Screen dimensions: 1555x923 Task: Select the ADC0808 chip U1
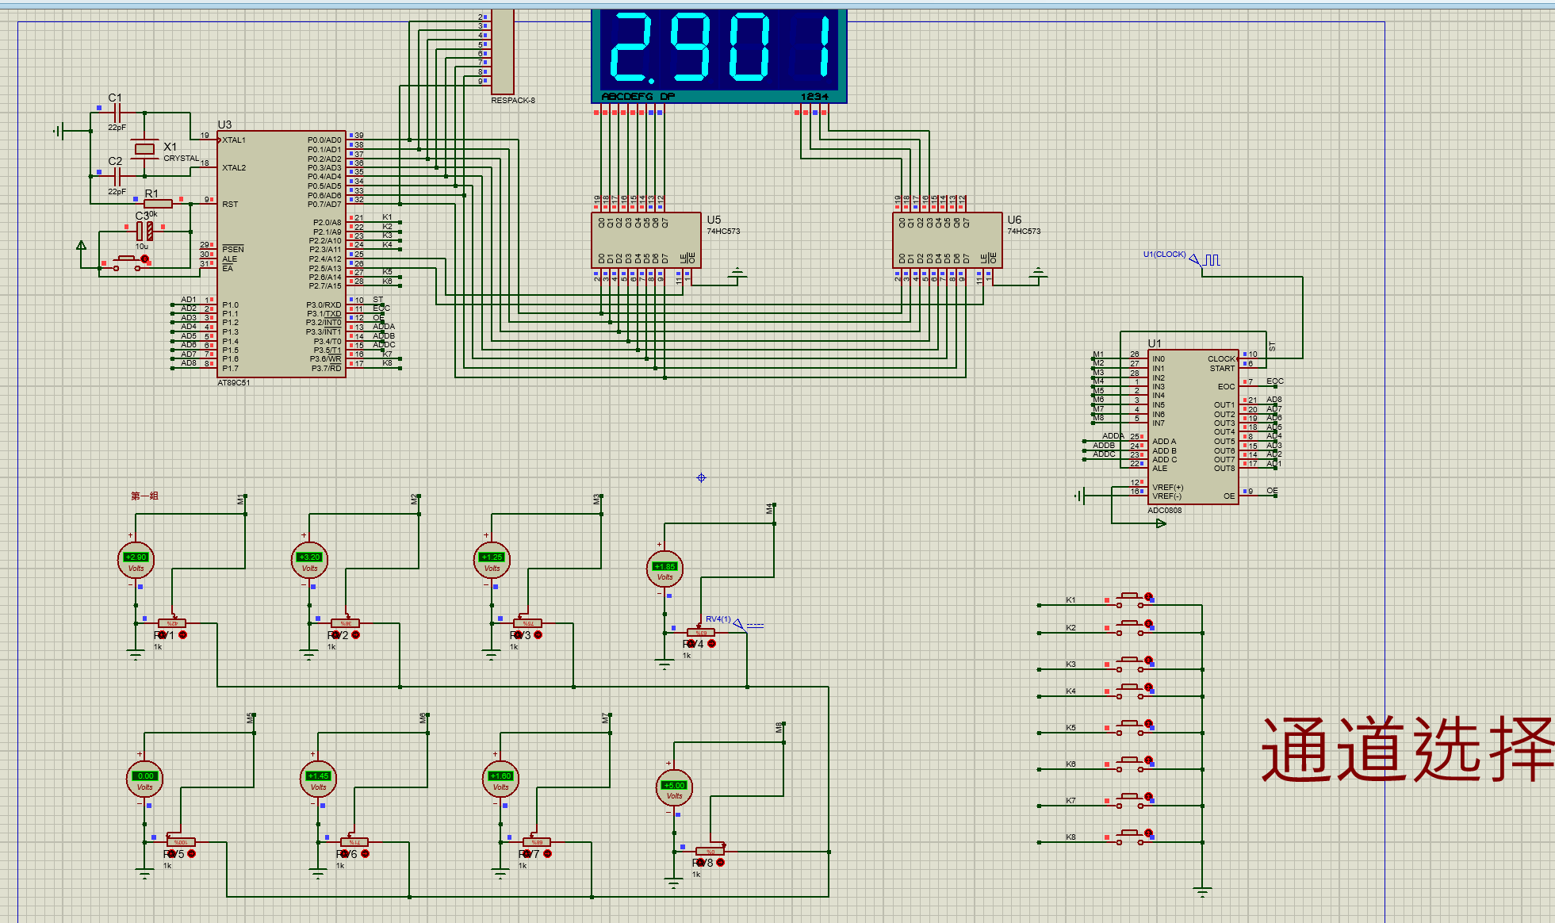1193,428
